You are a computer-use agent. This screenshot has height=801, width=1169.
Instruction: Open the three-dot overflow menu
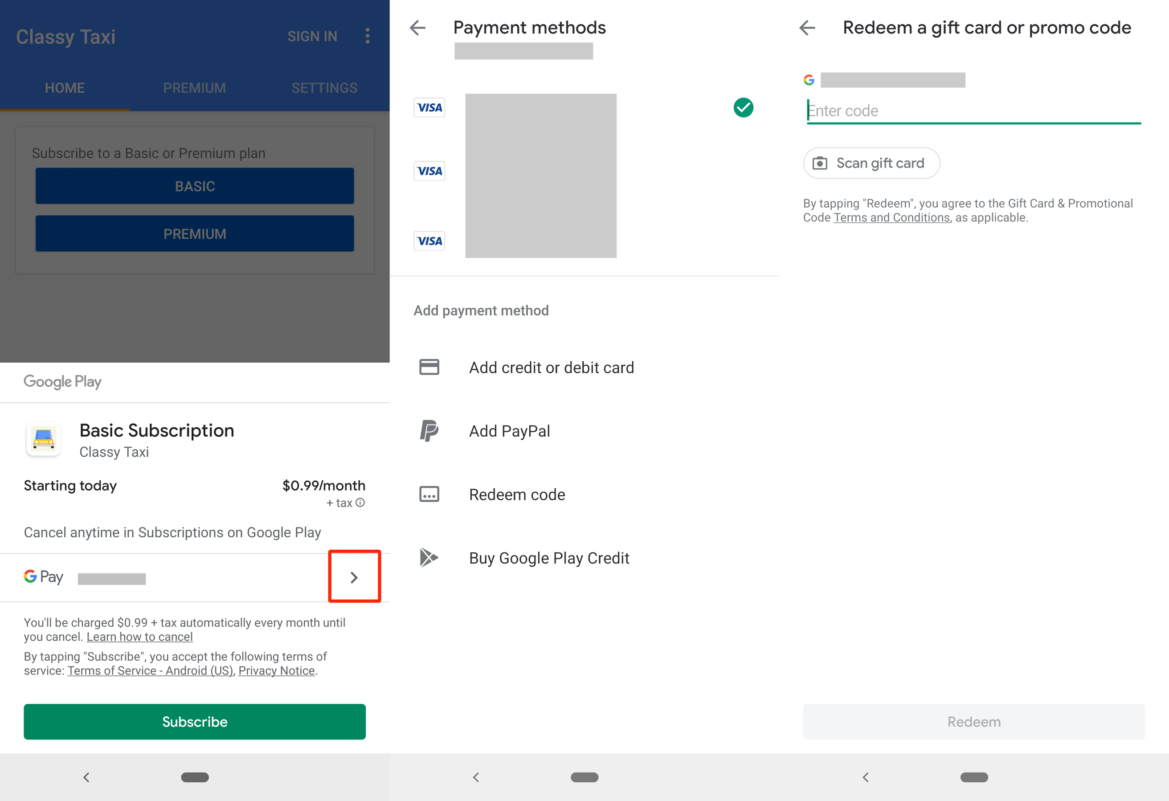pos(368,36)
